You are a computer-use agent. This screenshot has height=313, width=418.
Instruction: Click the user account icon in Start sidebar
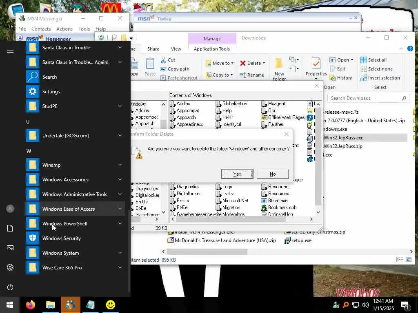[x=10, y=209]
